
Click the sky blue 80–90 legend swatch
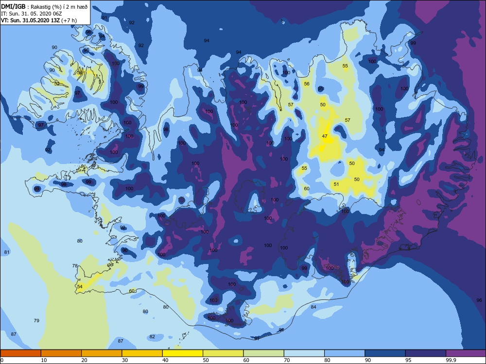coord(345,353)
